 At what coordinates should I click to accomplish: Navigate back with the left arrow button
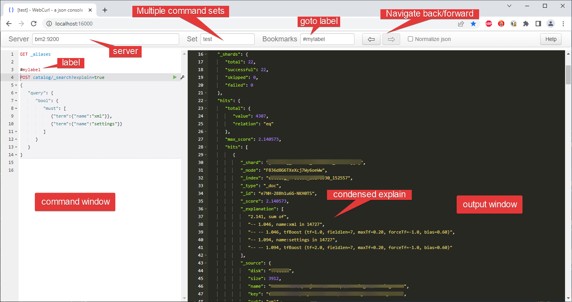pyautogui.click(x=372, y=39)
